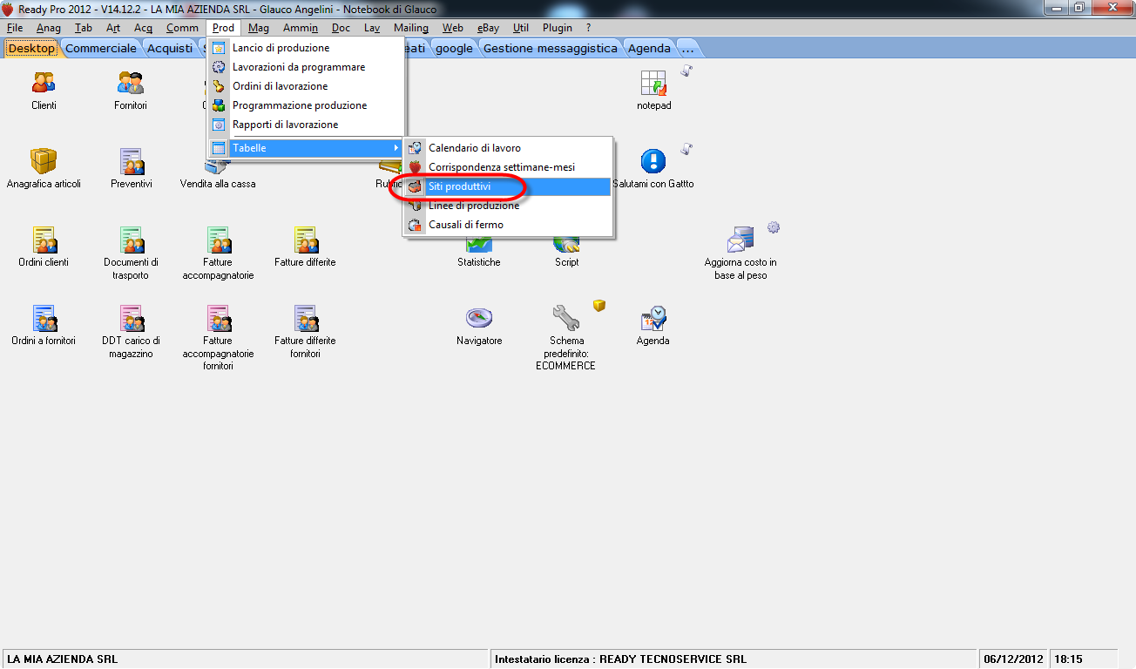Open the Art menu
Screen dimensions: 1136x669
click(113, 28)
